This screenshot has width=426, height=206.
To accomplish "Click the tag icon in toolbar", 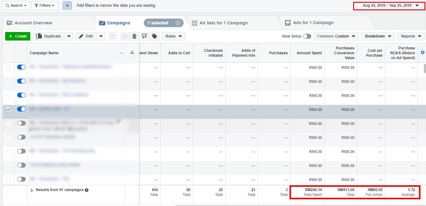I will pos(155,36).
